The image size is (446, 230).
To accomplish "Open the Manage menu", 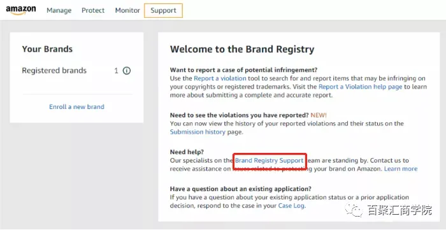I will click(x=59, y=11).
